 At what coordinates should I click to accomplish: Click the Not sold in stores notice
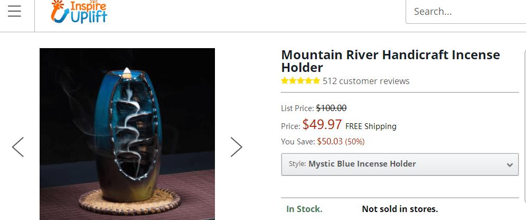click(x=400, y=209)
